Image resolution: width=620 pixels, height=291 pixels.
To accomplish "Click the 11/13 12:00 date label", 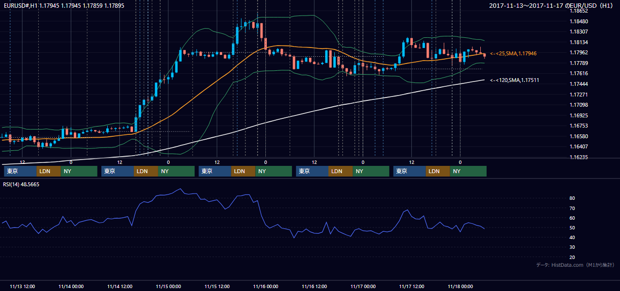I will 22,286.
